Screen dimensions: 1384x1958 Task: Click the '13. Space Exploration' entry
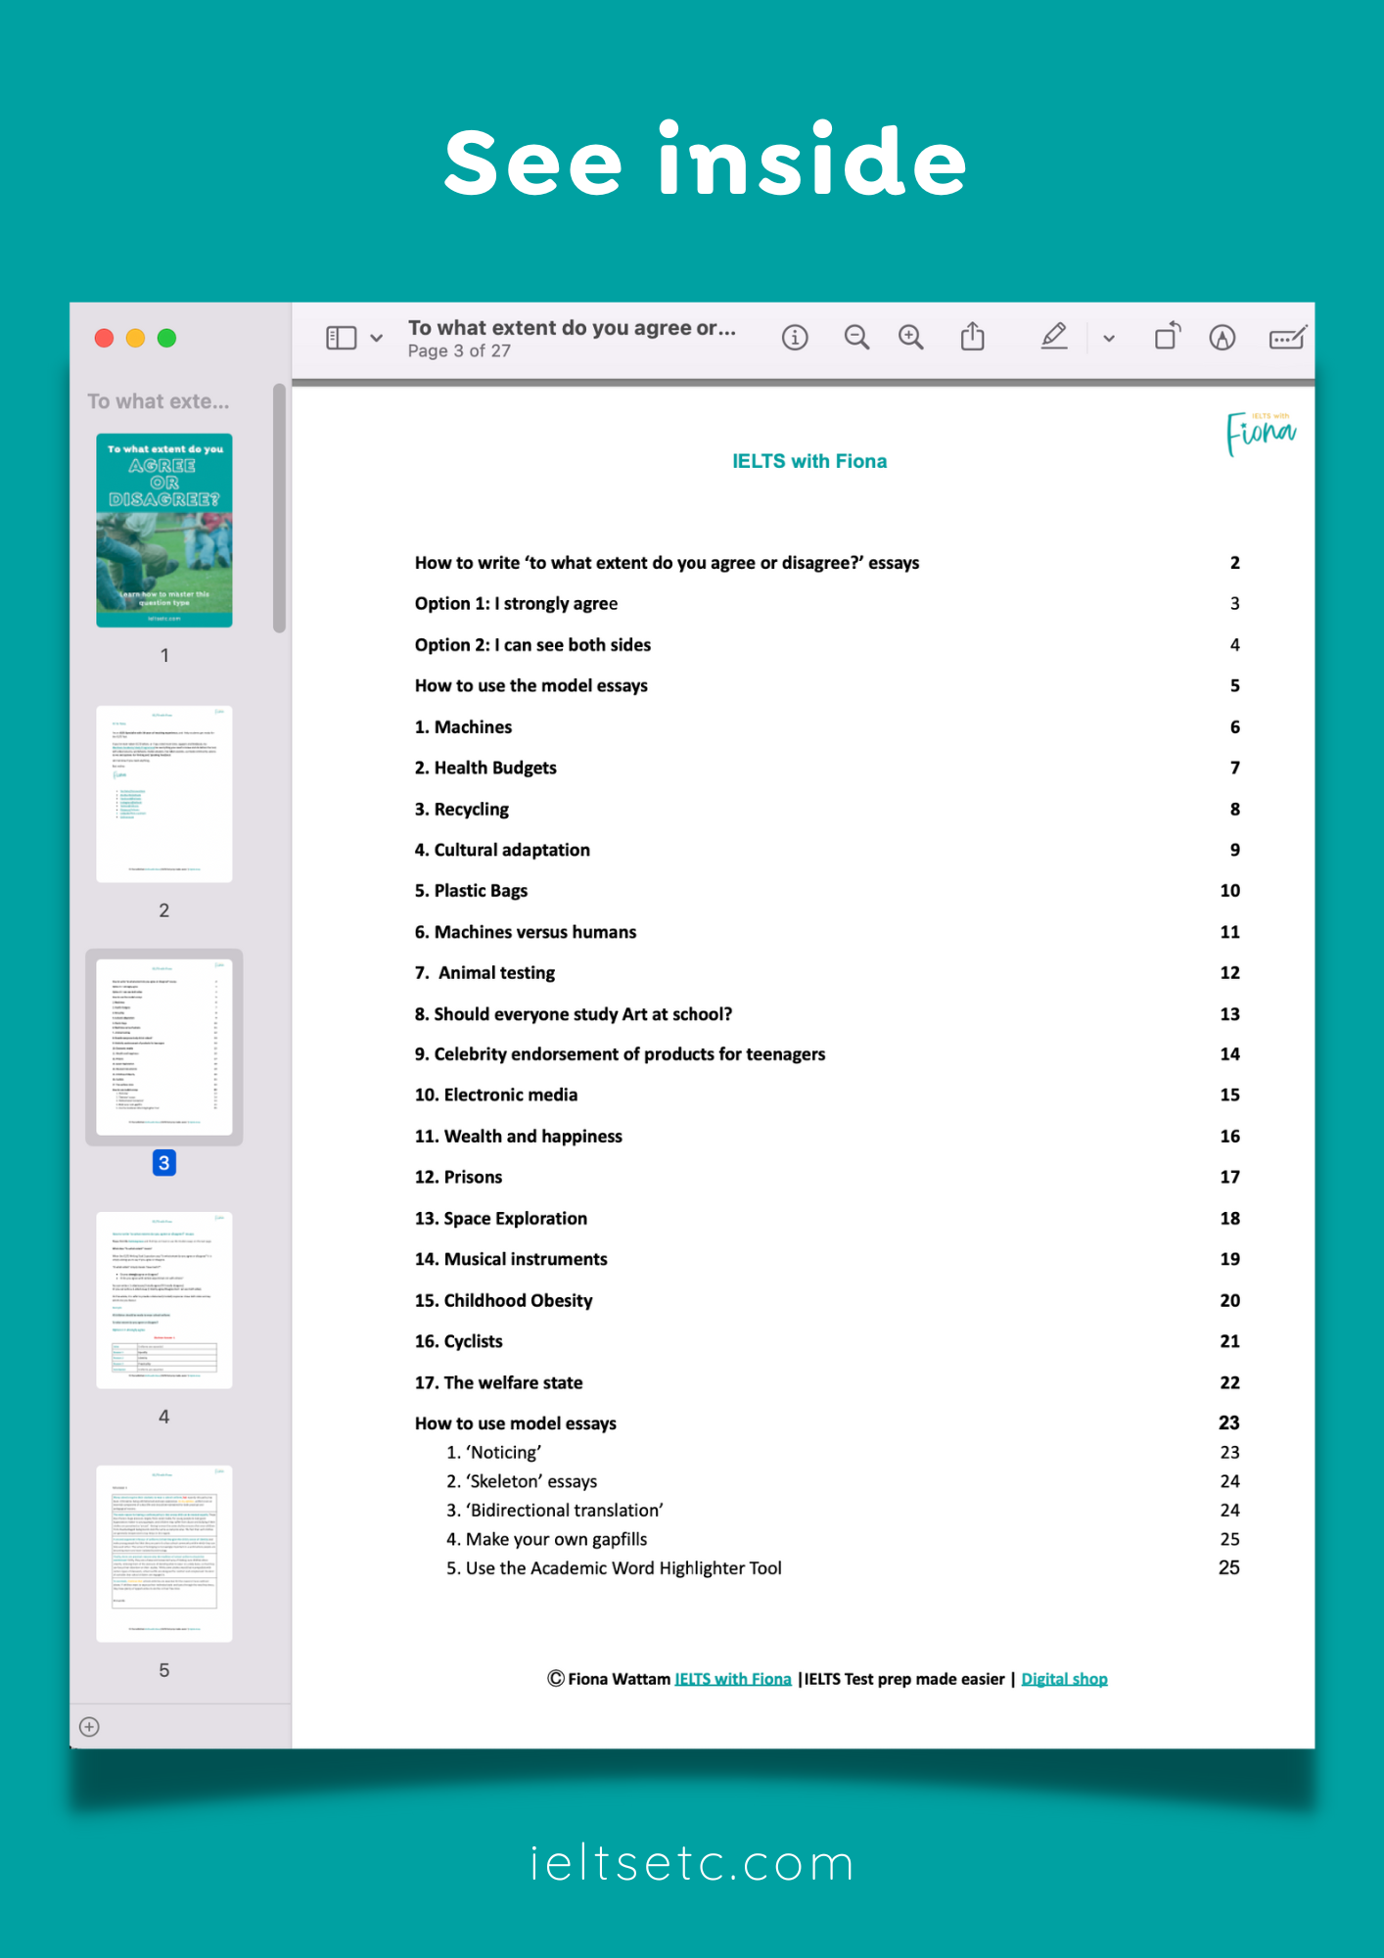tap(501, 1219)
